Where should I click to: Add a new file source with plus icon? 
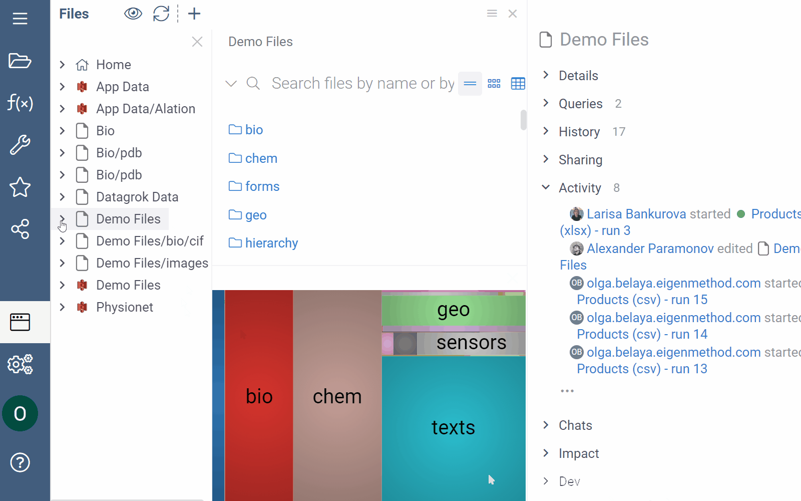(194, 14)
